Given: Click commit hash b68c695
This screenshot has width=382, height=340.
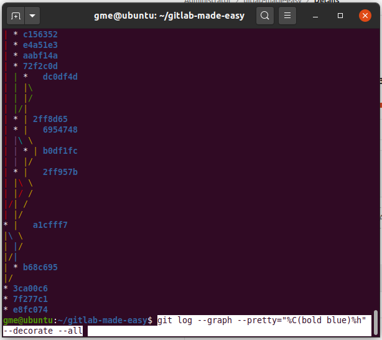Looking at the screenshot, I should (40, 267).
